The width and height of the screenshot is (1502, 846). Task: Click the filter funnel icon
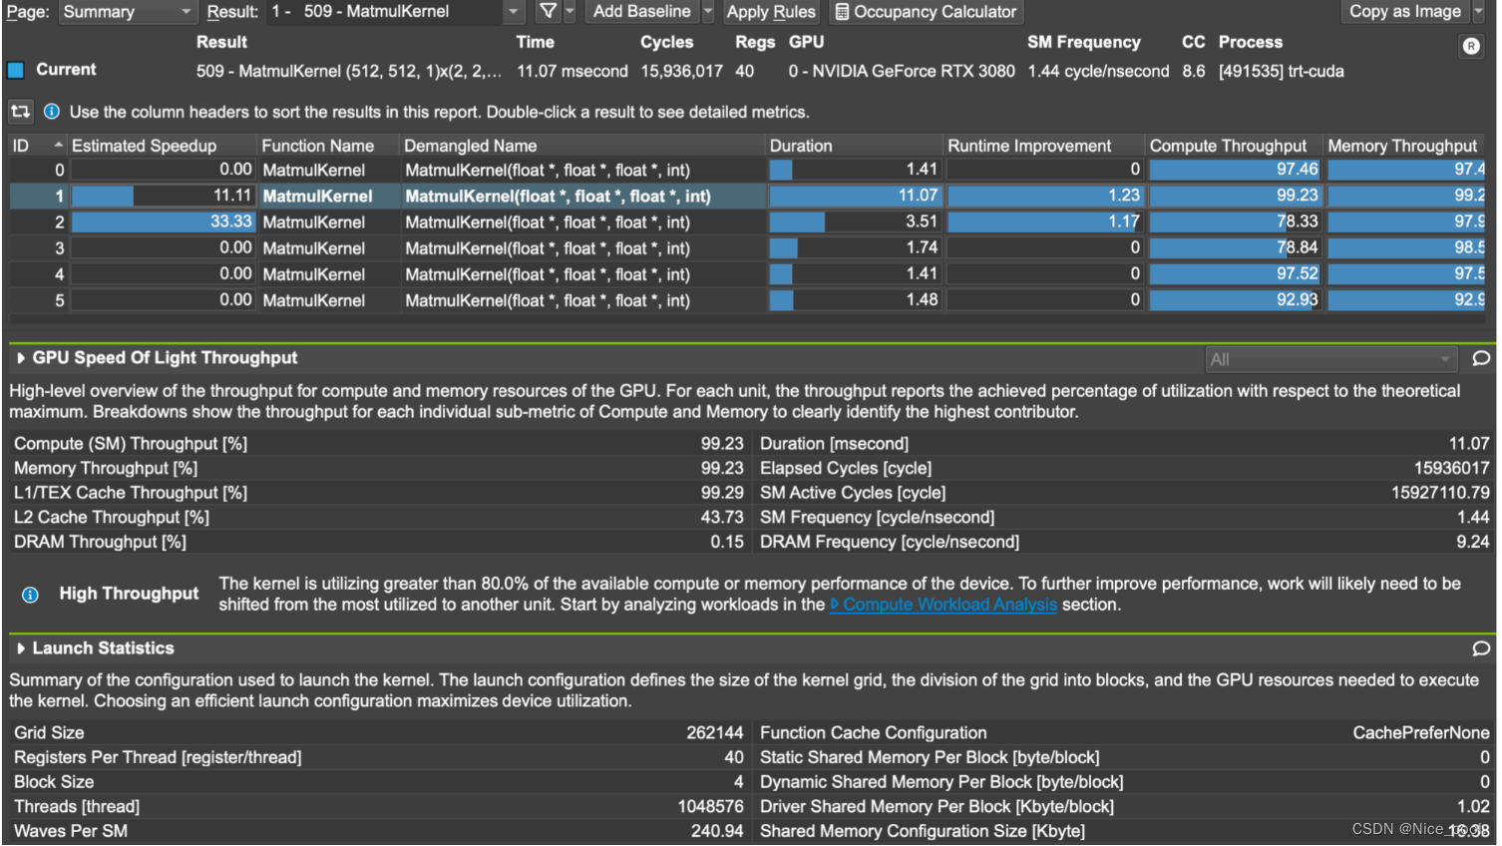pos(548,12)
